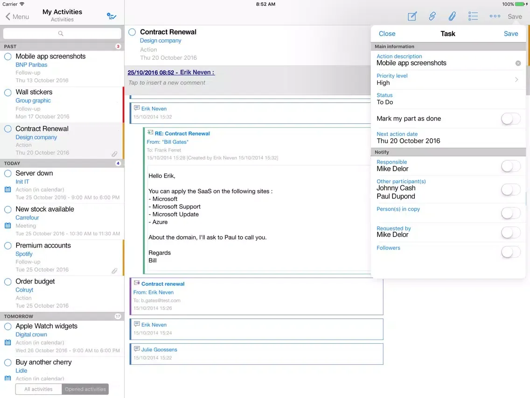Screen dimensions: 530x398
Task: Mark Wall stickers activity as complete
Action: coord(8,92)
